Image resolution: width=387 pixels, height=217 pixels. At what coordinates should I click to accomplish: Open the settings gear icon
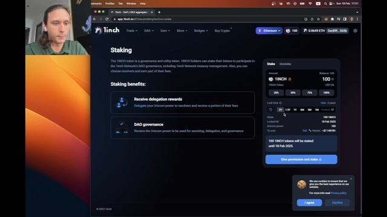[x=355, y=31]
